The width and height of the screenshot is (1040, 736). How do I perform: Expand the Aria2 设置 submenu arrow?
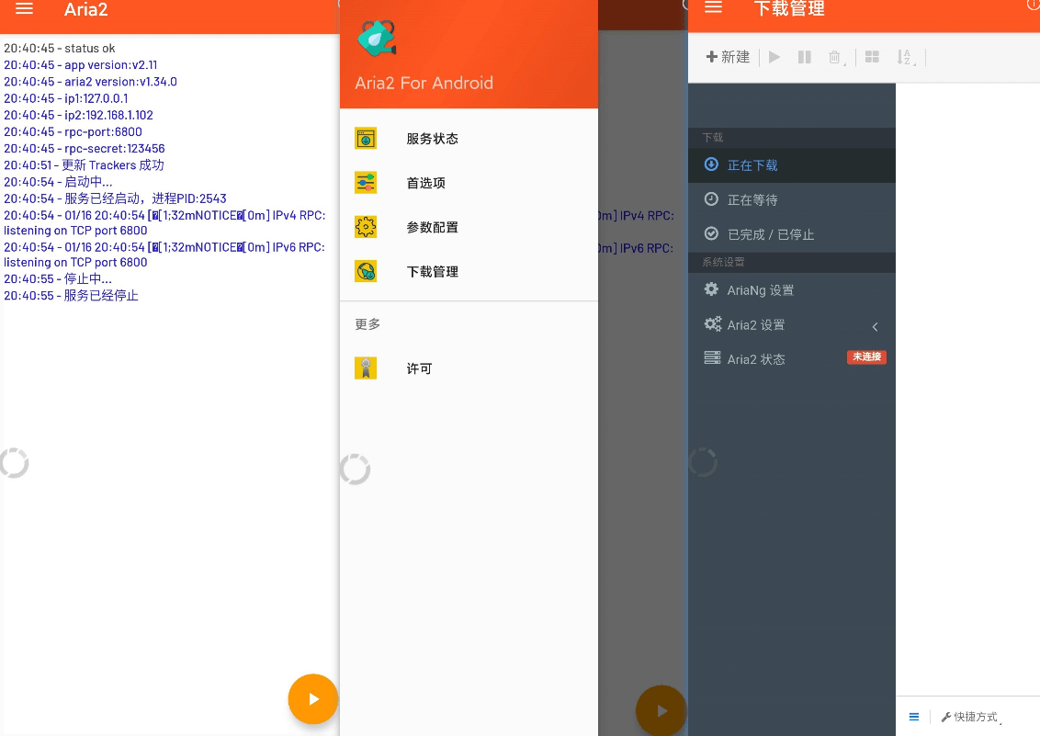875,326
